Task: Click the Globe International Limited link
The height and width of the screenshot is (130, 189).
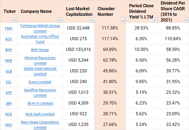Action: 40,71
